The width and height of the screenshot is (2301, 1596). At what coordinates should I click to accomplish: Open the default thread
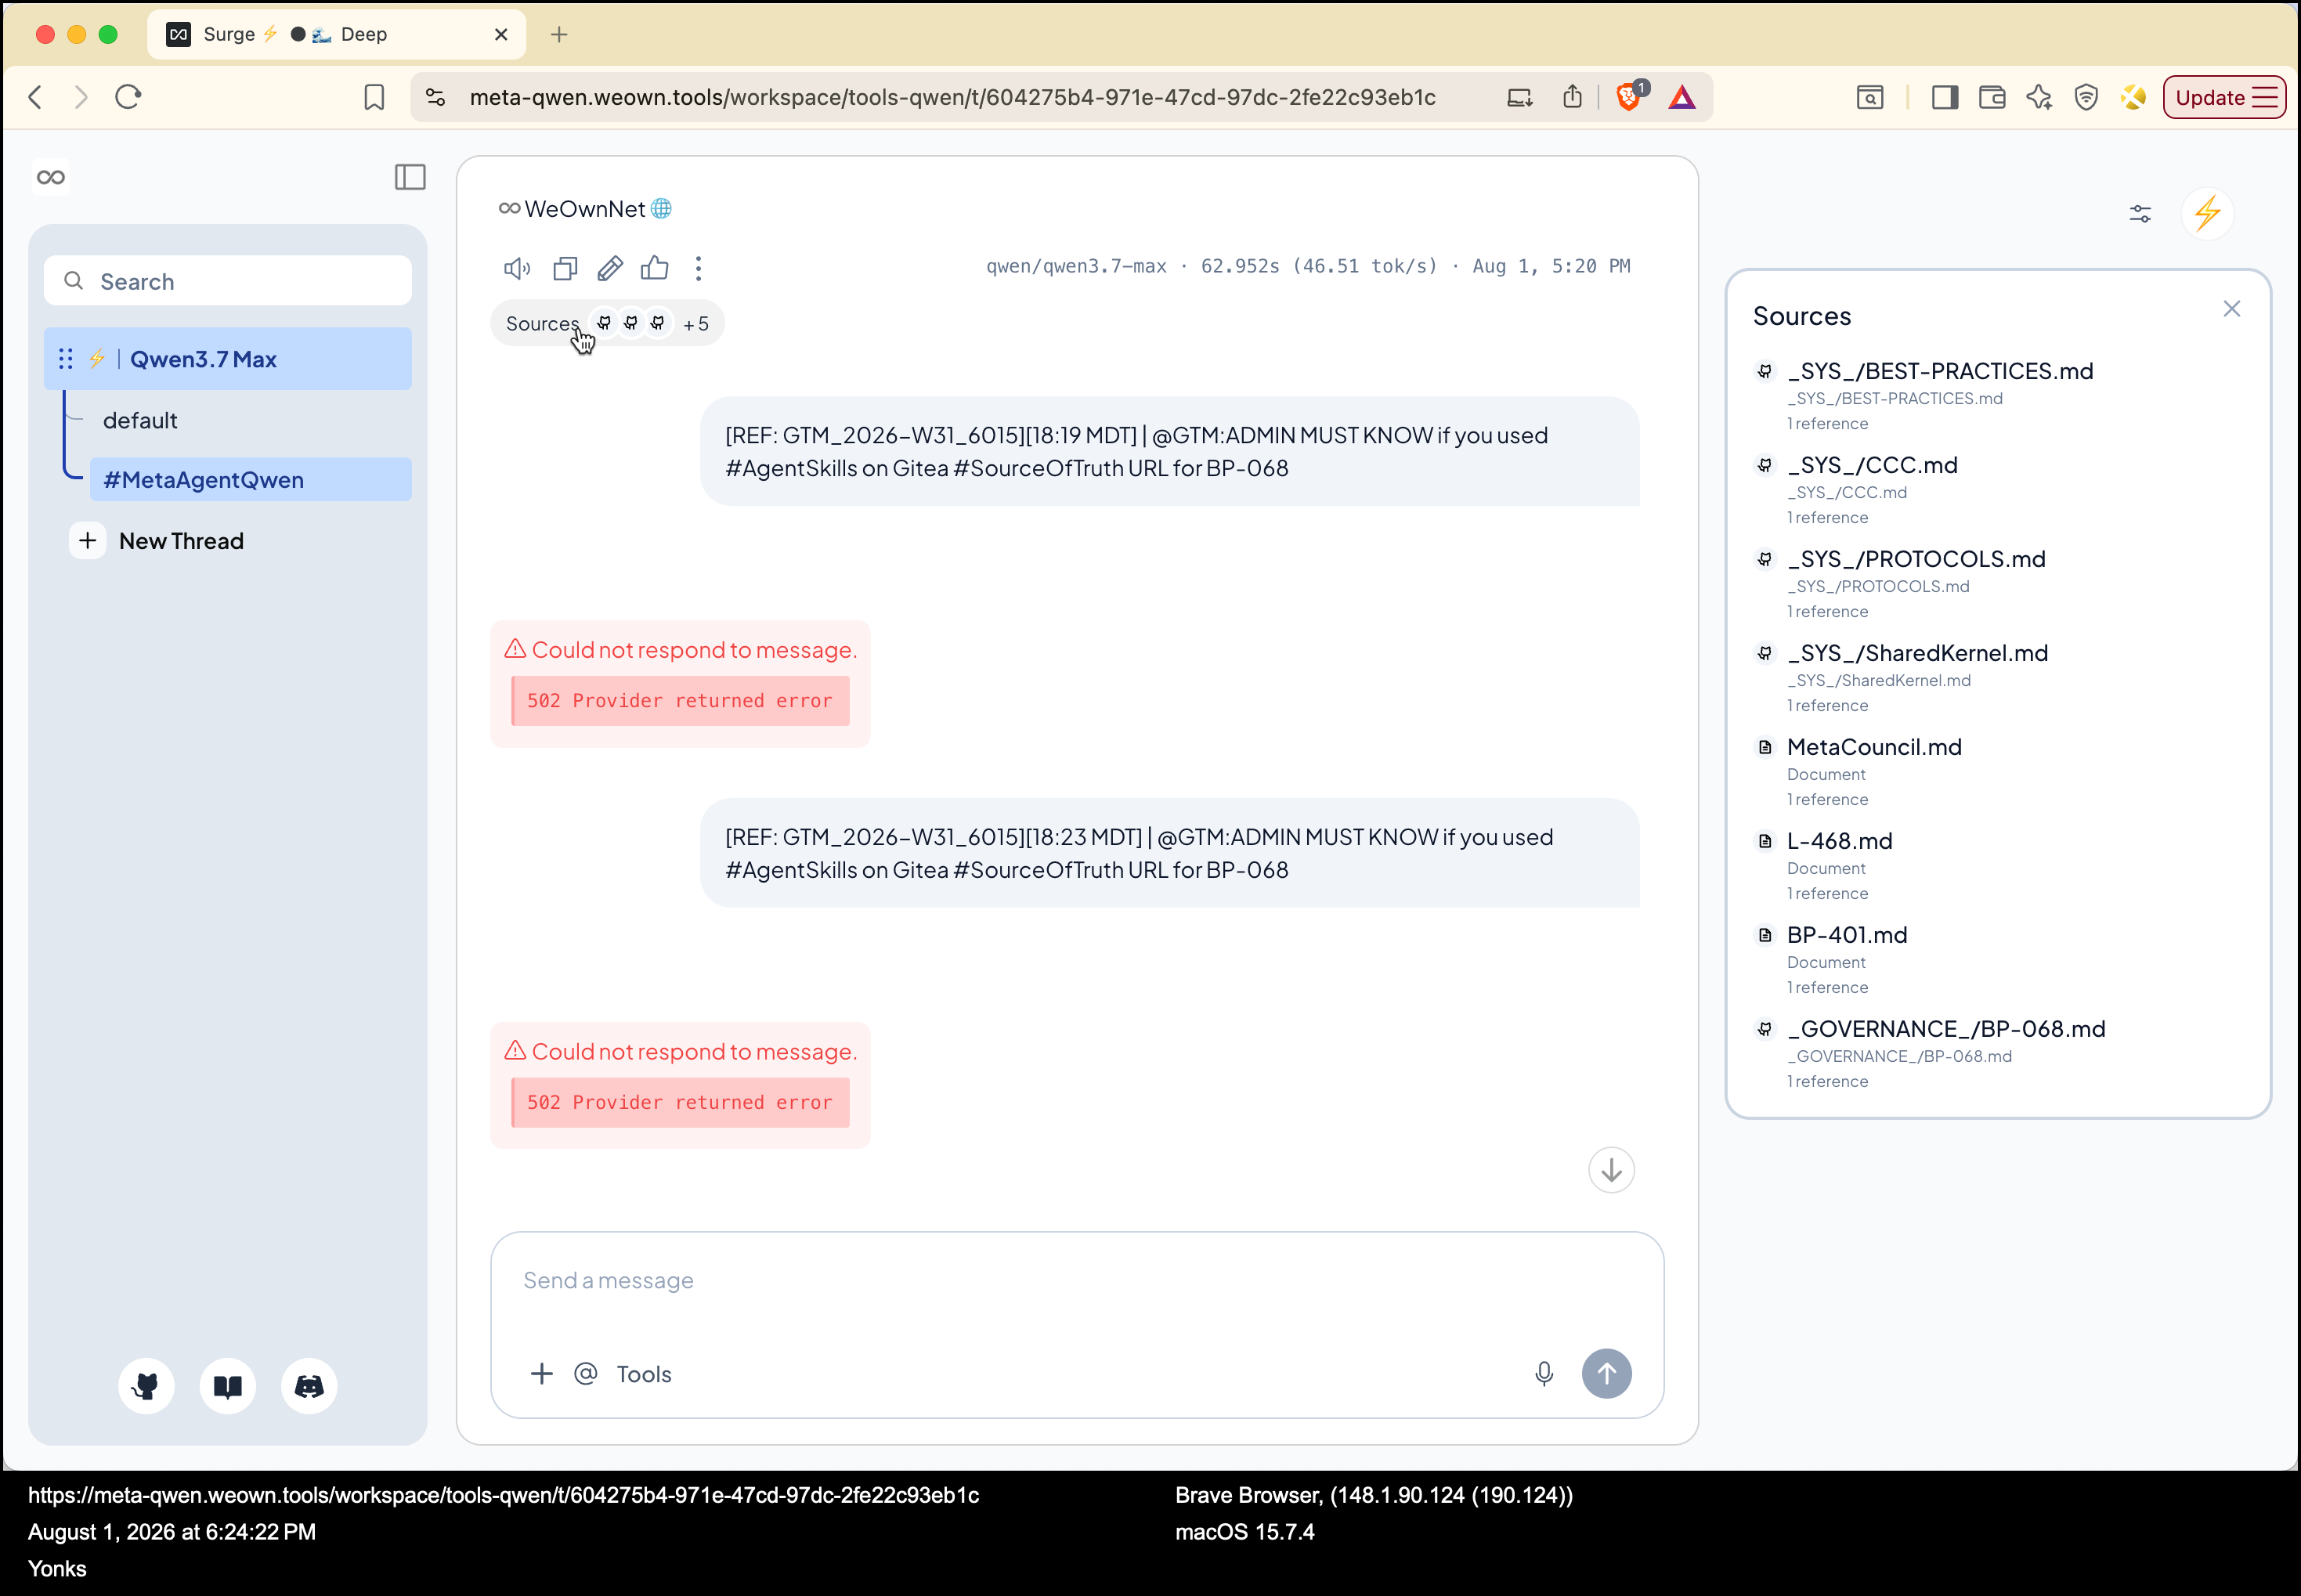140,420
